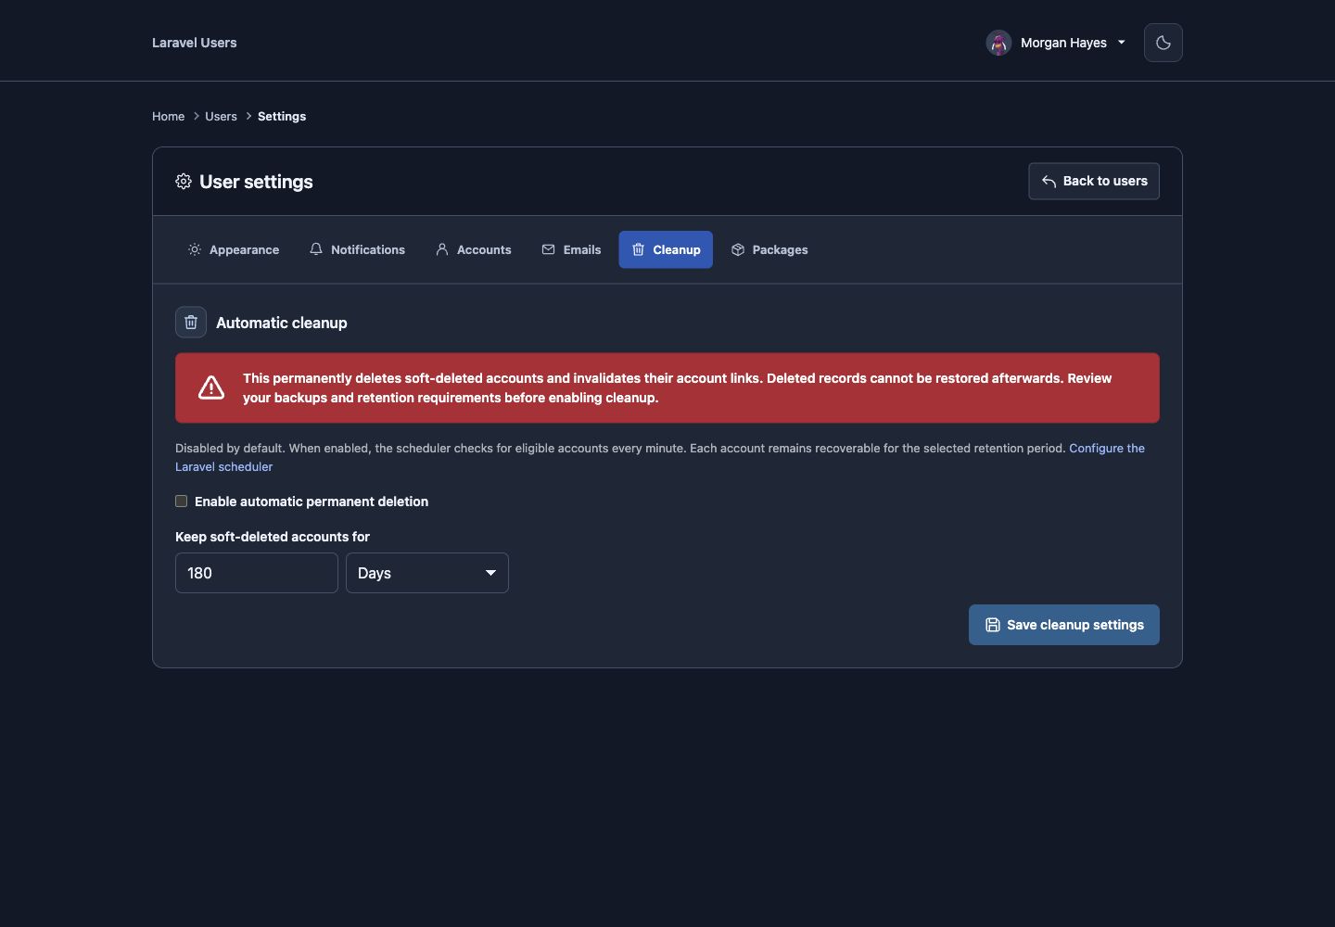1335x927 pixels.
Task: Open the Morgan Hayes user dropdown
Action: pyautogui.click(x=1056, y=43)
